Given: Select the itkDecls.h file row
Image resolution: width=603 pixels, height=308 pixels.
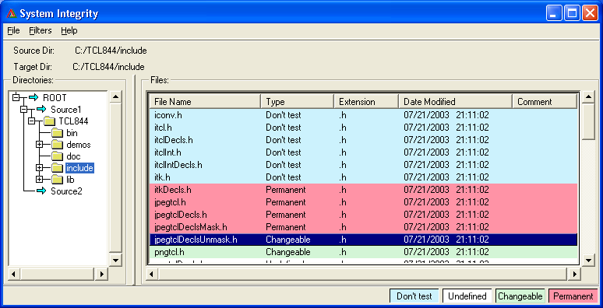Looking at the screenshot, I should (x=363, y=190).
